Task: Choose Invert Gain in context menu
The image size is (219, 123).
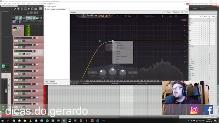Action: (123, 45)
